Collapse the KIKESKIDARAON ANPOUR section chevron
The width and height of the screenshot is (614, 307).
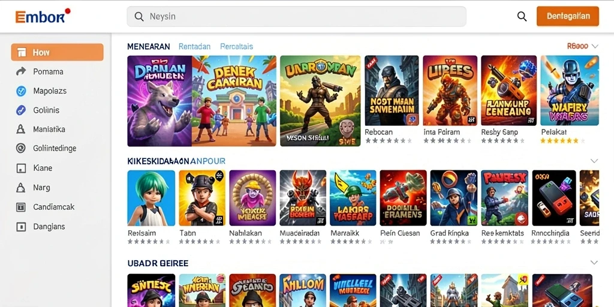(594, 161)
